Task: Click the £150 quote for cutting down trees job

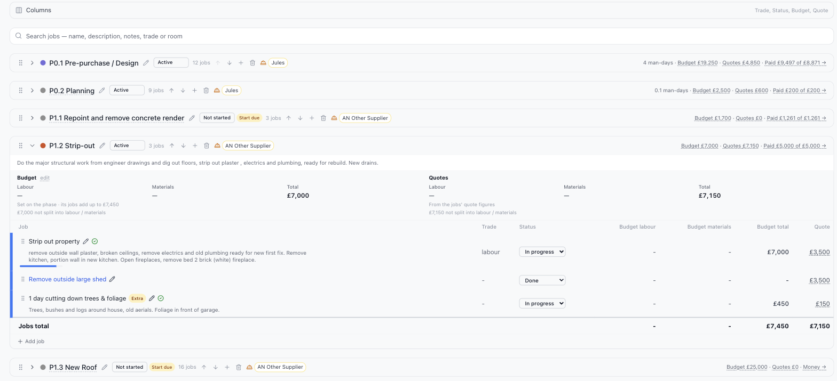Action: (823, 304)
